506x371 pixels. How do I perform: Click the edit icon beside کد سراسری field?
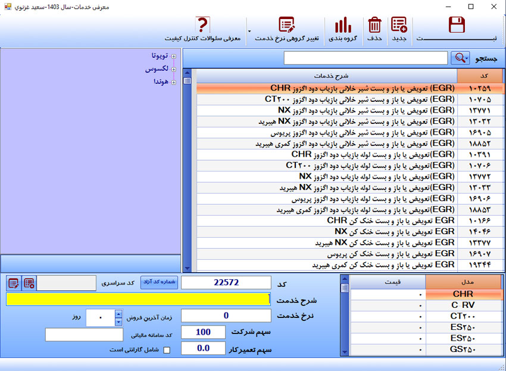(13, 283)
